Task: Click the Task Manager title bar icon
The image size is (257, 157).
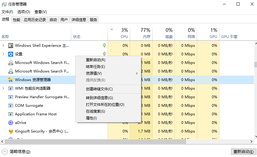Action: pyautogui.click(x=4, y=4)
